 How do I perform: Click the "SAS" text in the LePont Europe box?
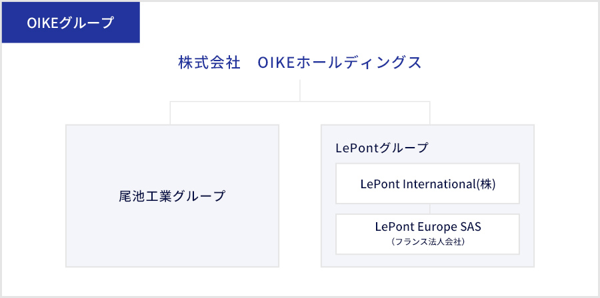pyautogui.click(x=469, y=226)
